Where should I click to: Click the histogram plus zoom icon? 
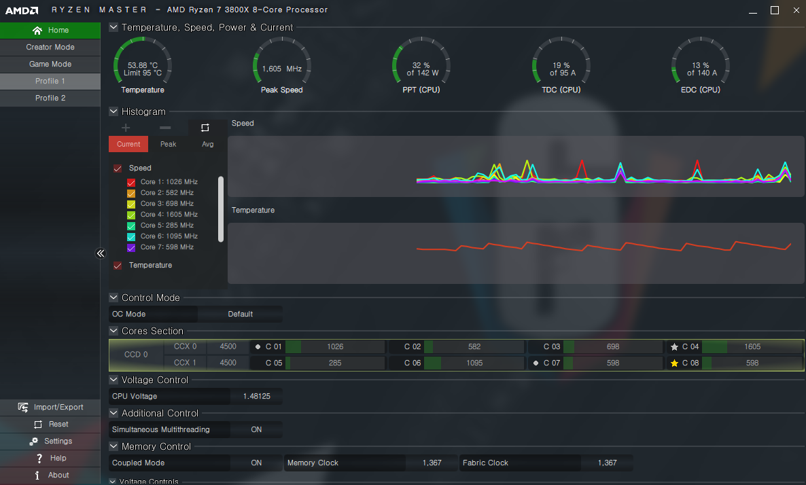126,128
